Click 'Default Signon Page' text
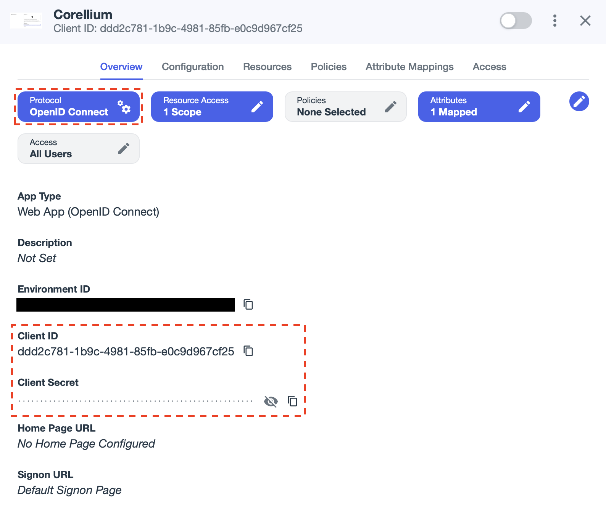This screenshot has height=531, width=606. pyautogui.click(x=69, y=490)
